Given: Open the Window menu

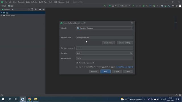Looking at the screenshot, I should point(61,2).
